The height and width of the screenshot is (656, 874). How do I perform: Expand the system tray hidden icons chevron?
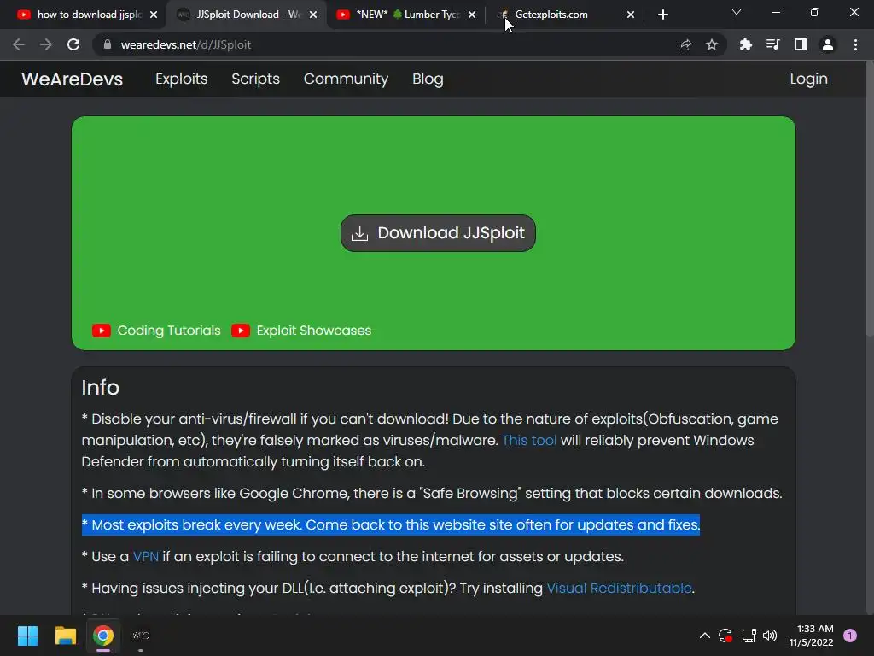(704, 635)
